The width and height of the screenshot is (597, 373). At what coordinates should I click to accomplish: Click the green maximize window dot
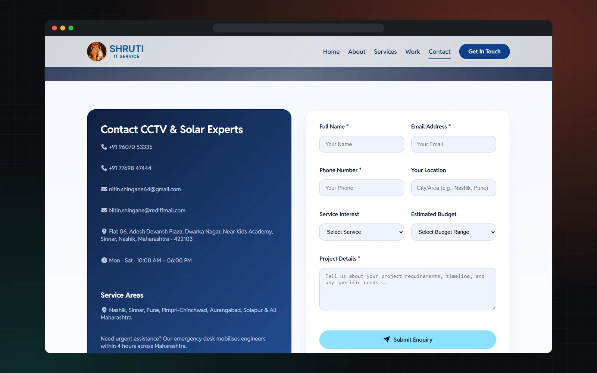[x=71, y=28]
